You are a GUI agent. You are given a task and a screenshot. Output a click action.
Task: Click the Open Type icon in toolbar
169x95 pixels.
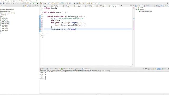(x=52, y=3)
